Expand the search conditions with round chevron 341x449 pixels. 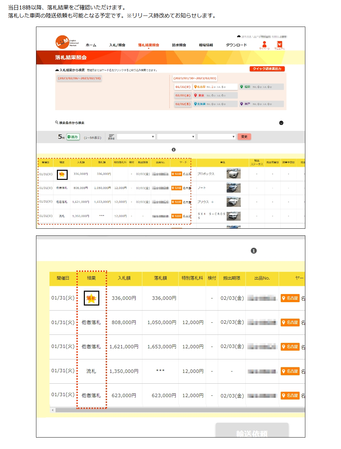pyautogui.click(x=281, y=123)
